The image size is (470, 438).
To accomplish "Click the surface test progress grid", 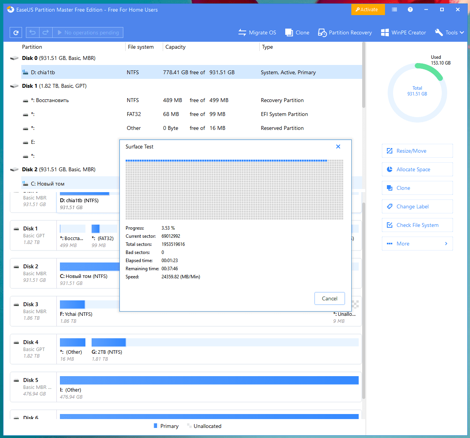I will [x=234, y=189].
